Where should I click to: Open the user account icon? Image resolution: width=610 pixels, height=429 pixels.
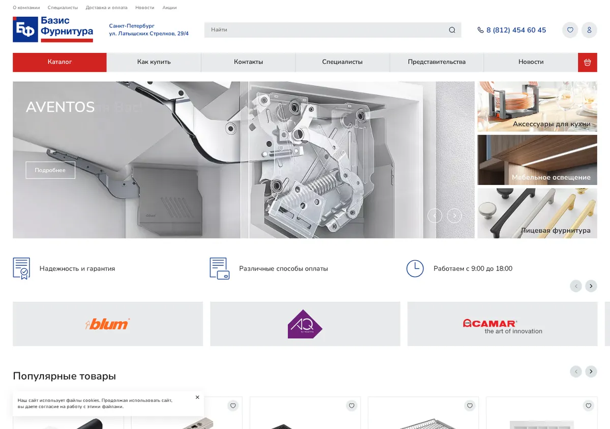pyautogui.click(x=589, y=30)
